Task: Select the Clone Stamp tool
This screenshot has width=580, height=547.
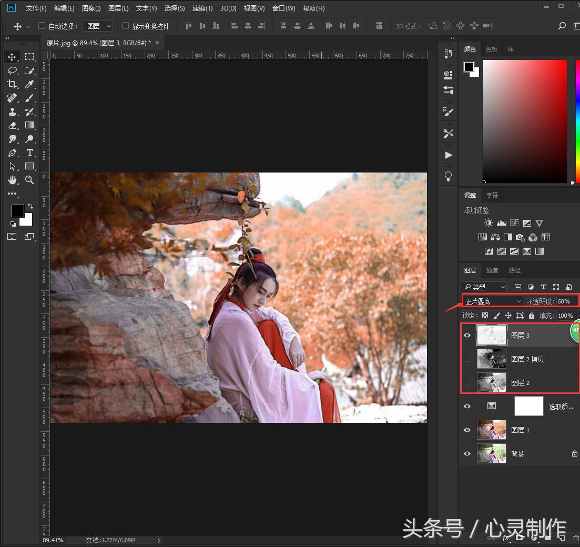Action: tap(13, 112)
